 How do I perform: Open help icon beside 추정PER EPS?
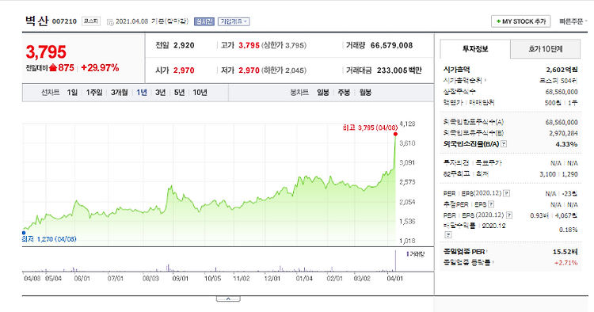coord(491,204)
